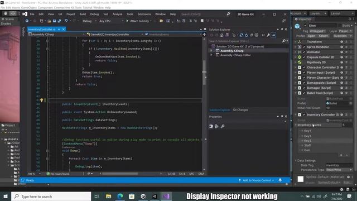The image size is (357, 201).
Task: Open the Tag Untagged dropdown
Action: point(317,31)
